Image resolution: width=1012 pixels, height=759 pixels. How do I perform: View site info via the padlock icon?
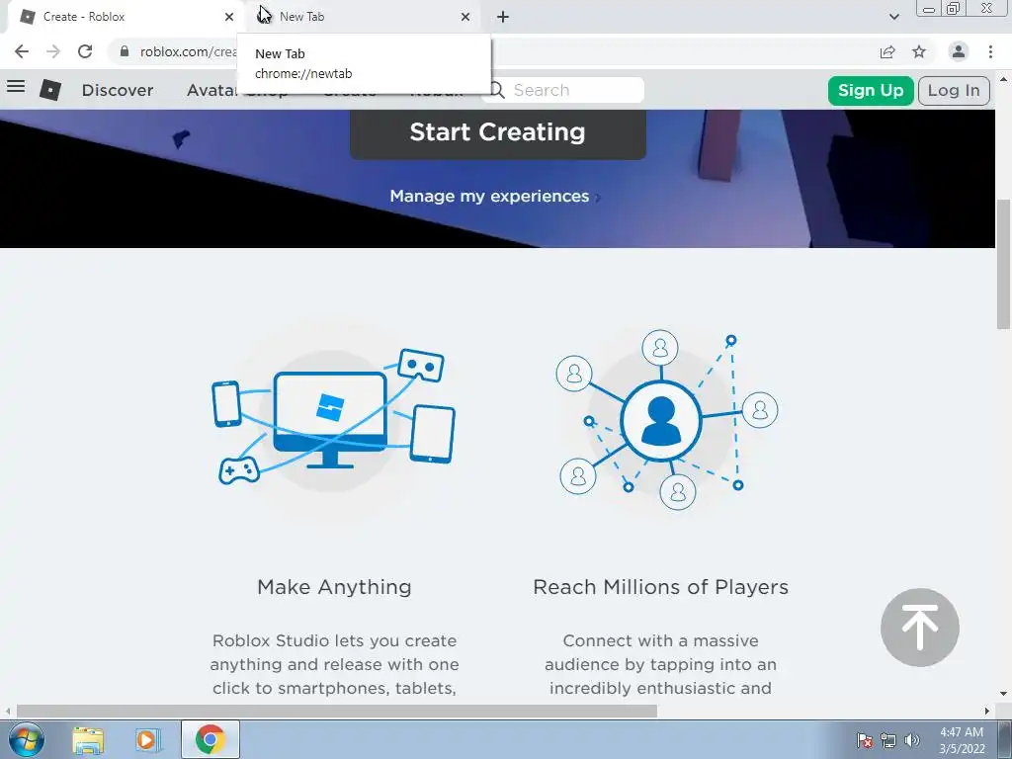pos(125,51)
